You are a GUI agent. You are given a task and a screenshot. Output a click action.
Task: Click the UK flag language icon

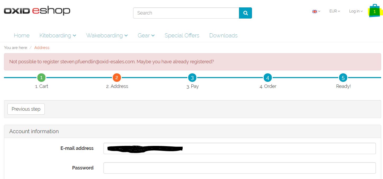315,11
